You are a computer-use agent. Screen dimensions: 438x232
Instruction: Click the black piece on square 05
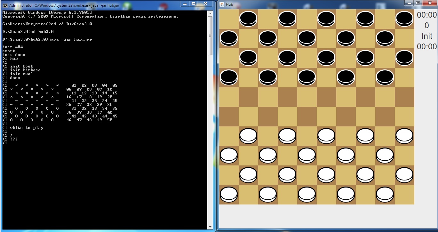coord(404,19)
